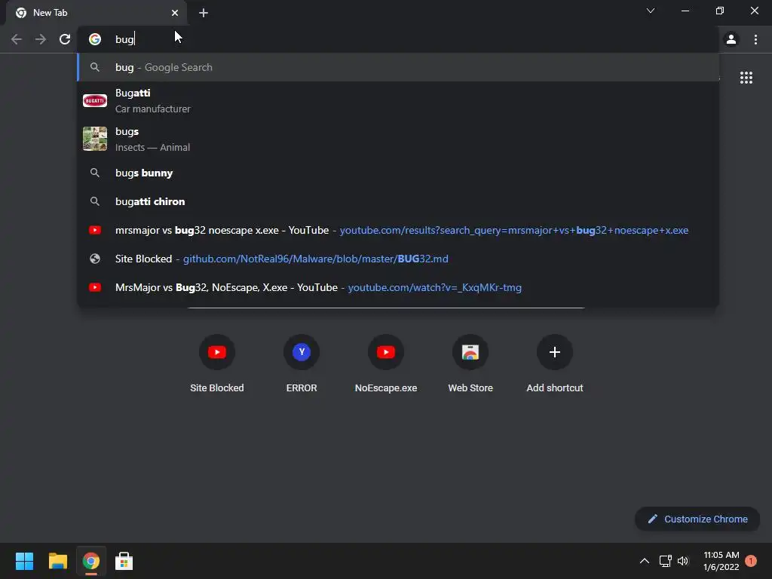Open Chrome's three-dot menu

[x=755, y=39]
